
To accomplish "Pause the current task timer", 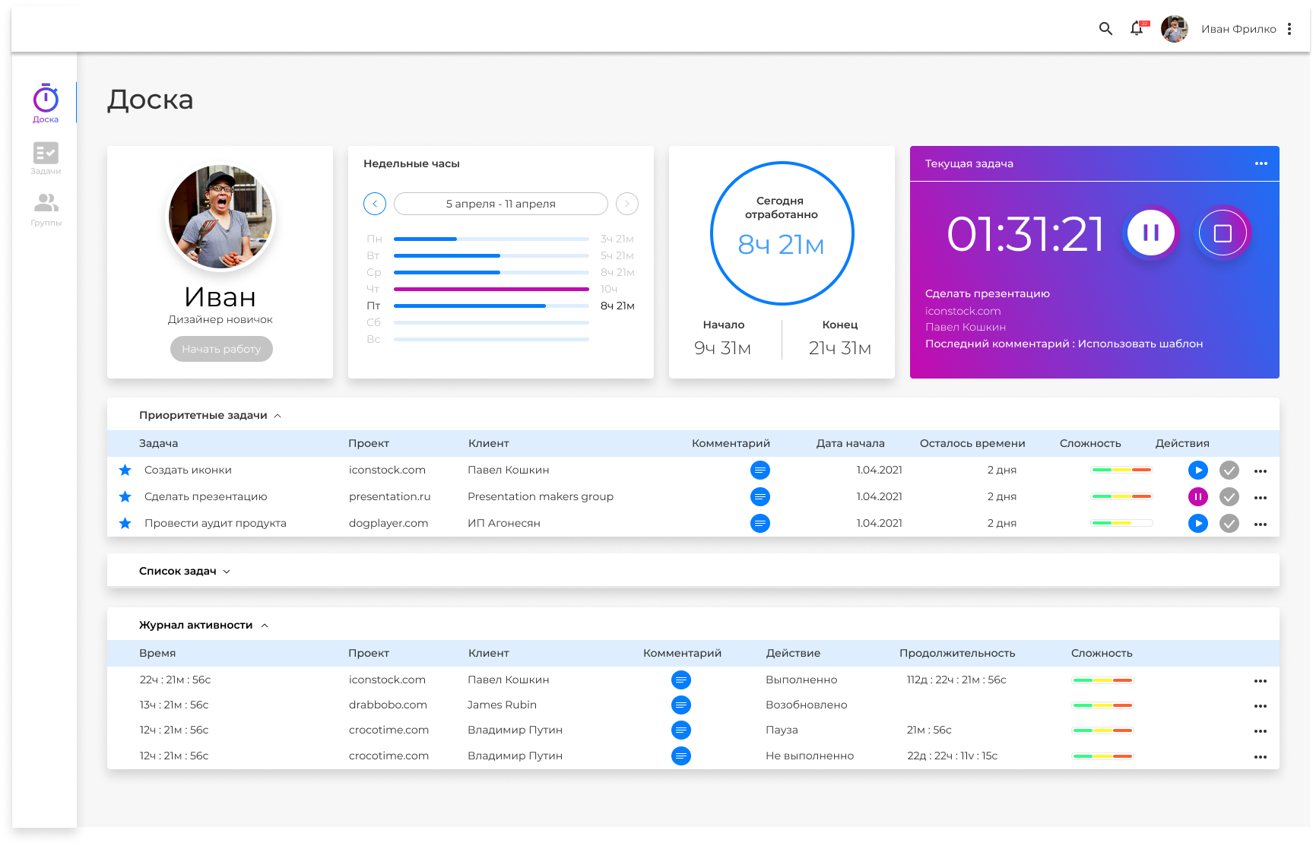I will click(x=1150, y=233).
